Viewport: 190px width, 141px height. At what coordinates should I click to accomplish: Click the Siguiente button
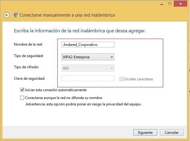coord(145,132)
